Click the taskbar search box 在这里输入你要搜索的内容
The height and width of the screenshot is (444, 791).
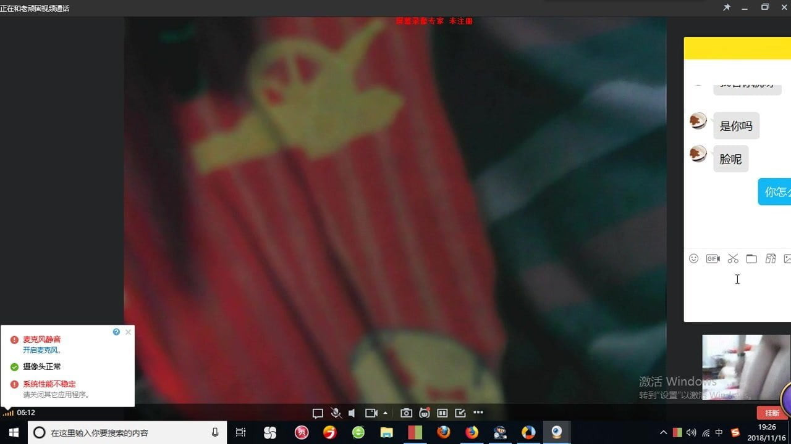127,432
